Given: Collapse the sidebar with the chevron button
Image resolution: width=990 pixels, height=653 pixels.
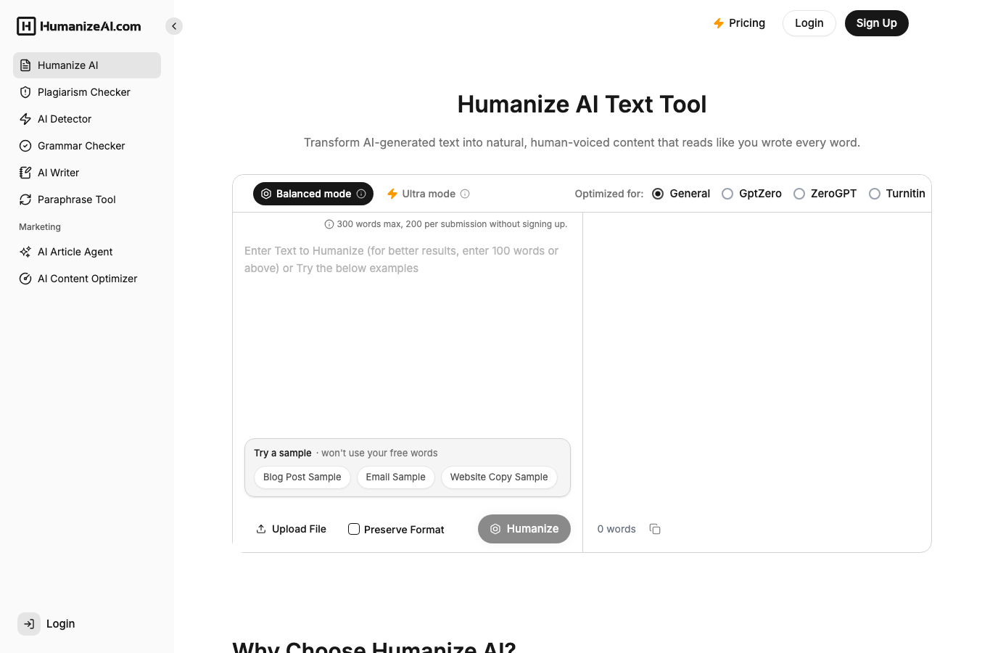Looking at the screenshot, I should pyautogui.click(x=174, y=26).
